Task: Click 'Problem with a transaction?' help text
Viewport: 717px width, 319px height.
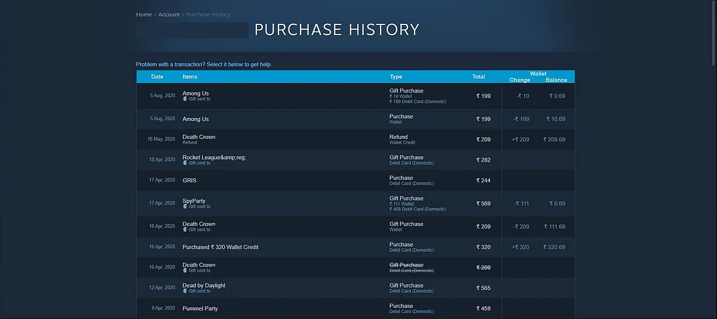Action: 204,64
